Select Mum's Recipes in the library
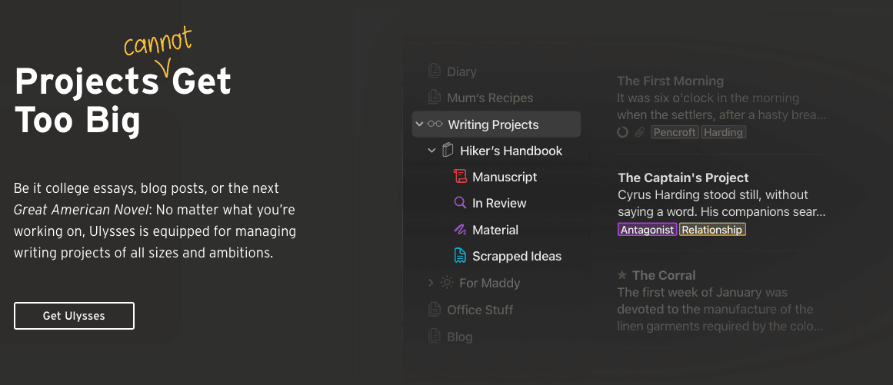The height and width of the screenshot is (385, 893). tap(489, 98)
